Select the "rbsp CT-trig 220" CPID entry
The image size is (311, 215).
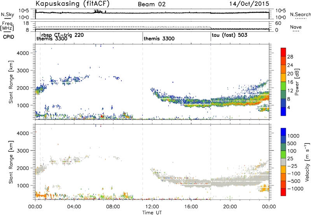(x=63, y=35)
